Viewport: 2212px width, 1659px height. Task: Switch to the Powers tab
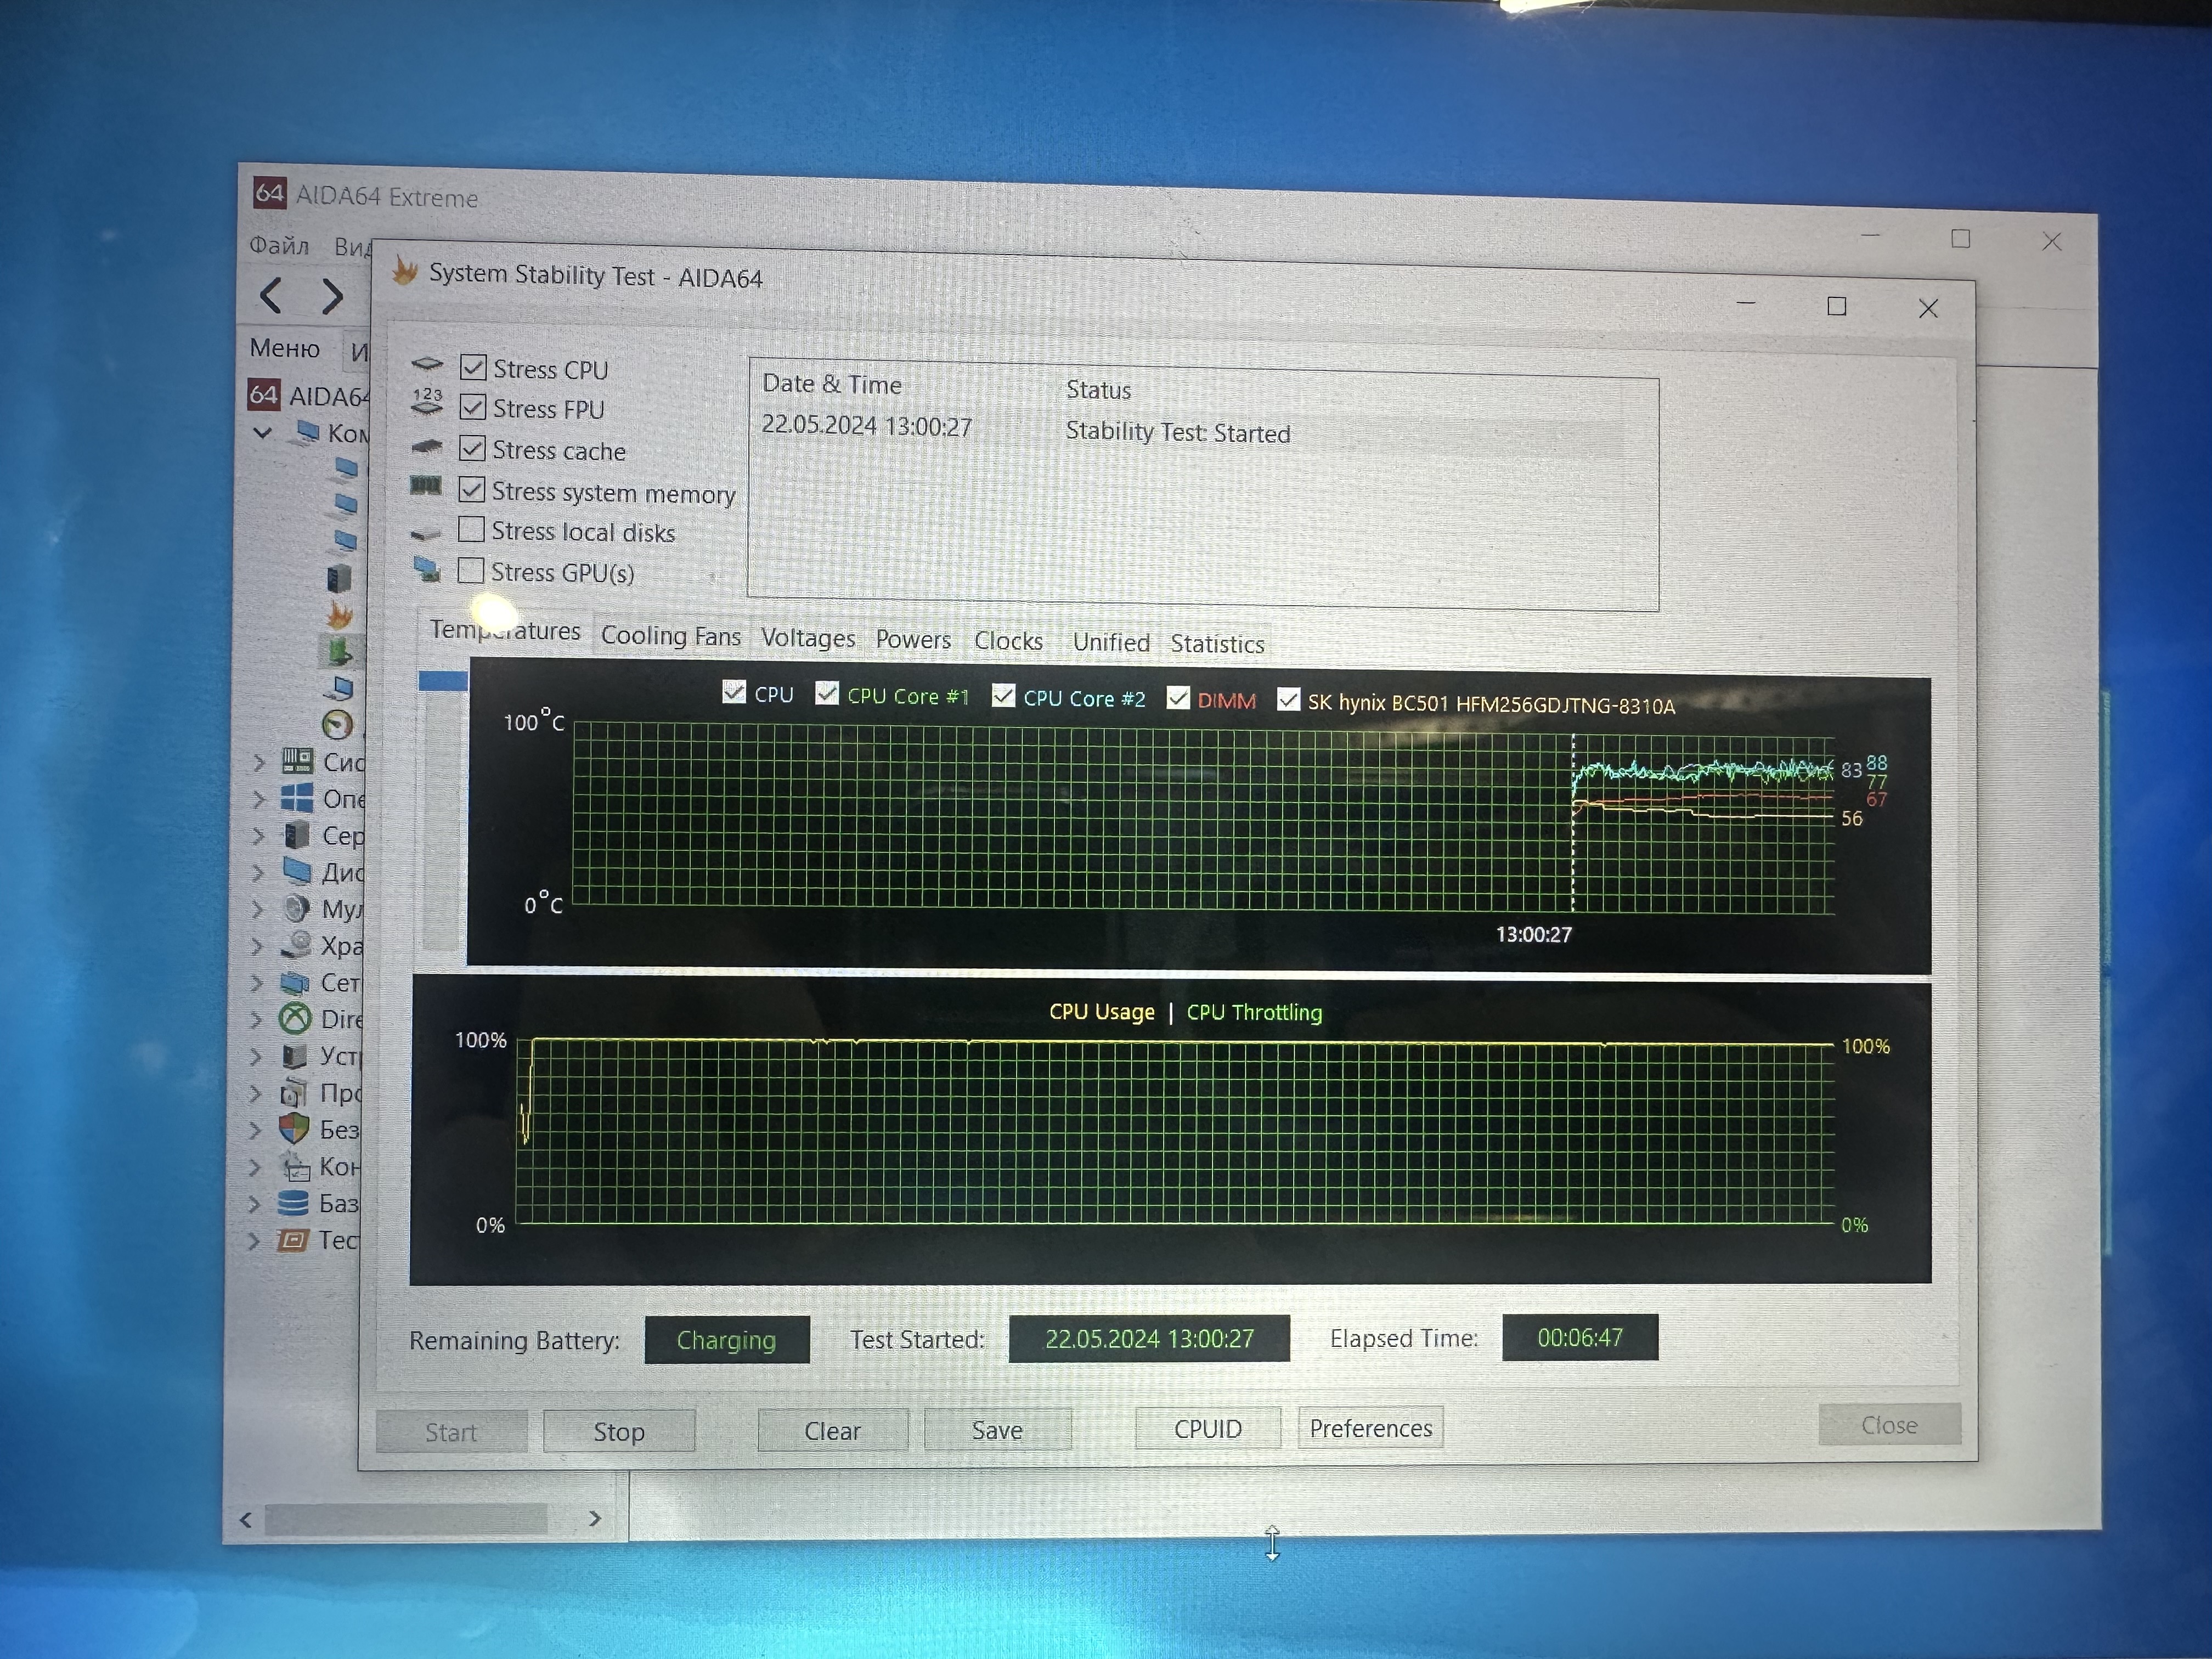[913, 640]
